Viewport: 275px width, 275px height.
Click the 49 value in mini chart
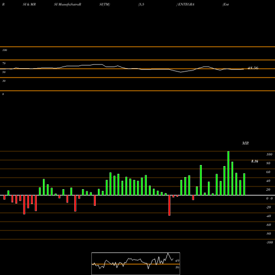177,261
